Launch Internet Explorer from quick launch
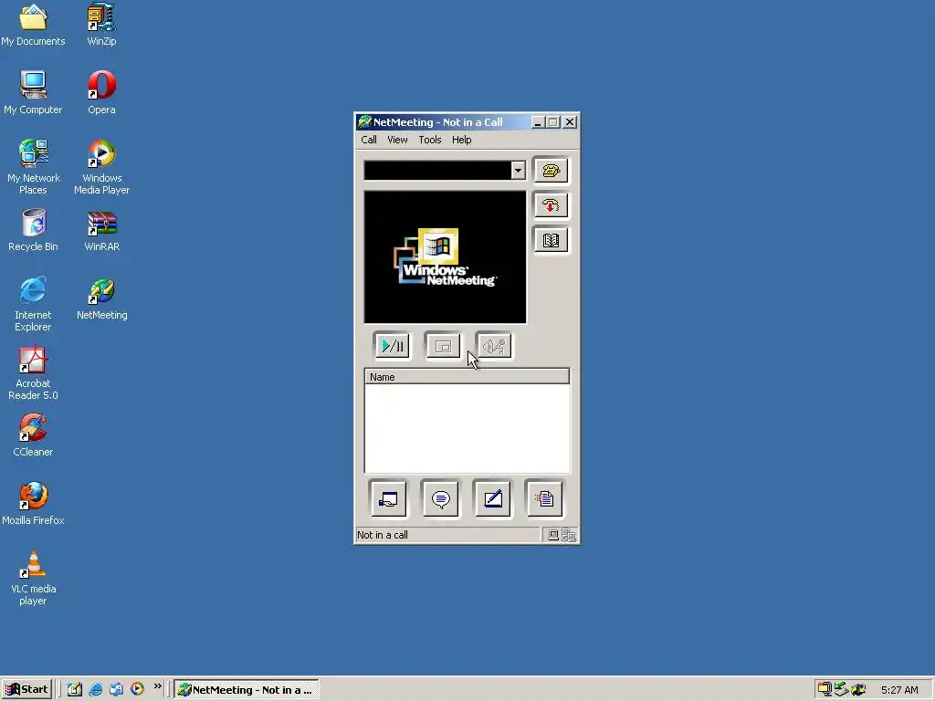Screen dimensions: 935x701 coord(95,690)
